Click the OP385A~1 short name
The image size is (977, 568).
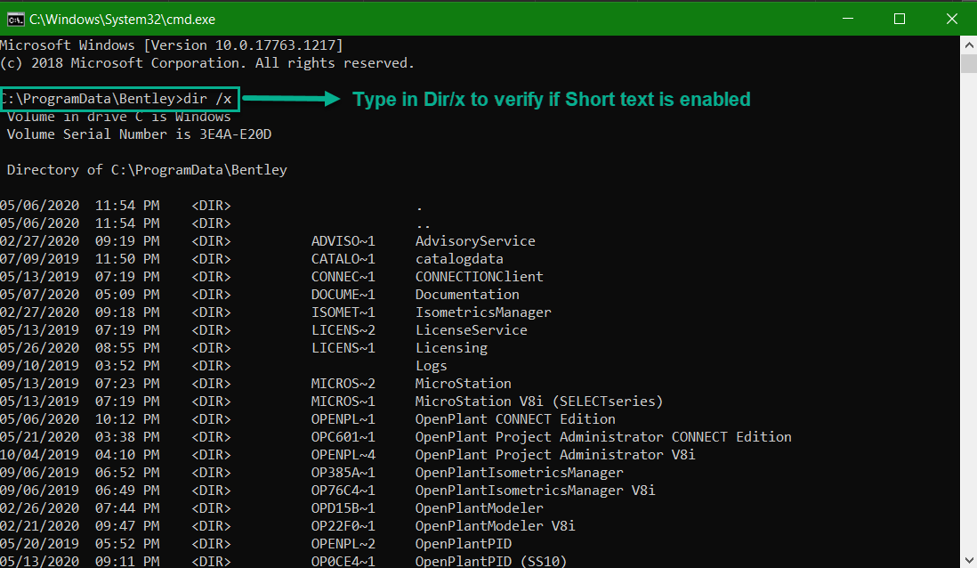343,473
